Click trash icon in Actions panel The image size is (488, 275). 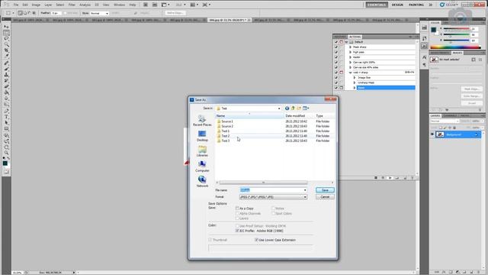click(413, 178)
